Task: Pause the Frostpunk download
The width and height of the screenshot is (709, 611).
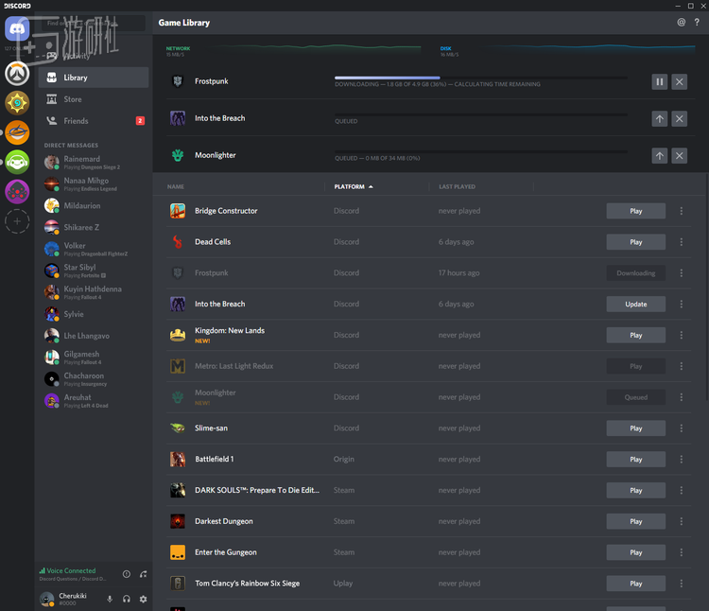Action: pyautogui.click(x=659, y=82)
